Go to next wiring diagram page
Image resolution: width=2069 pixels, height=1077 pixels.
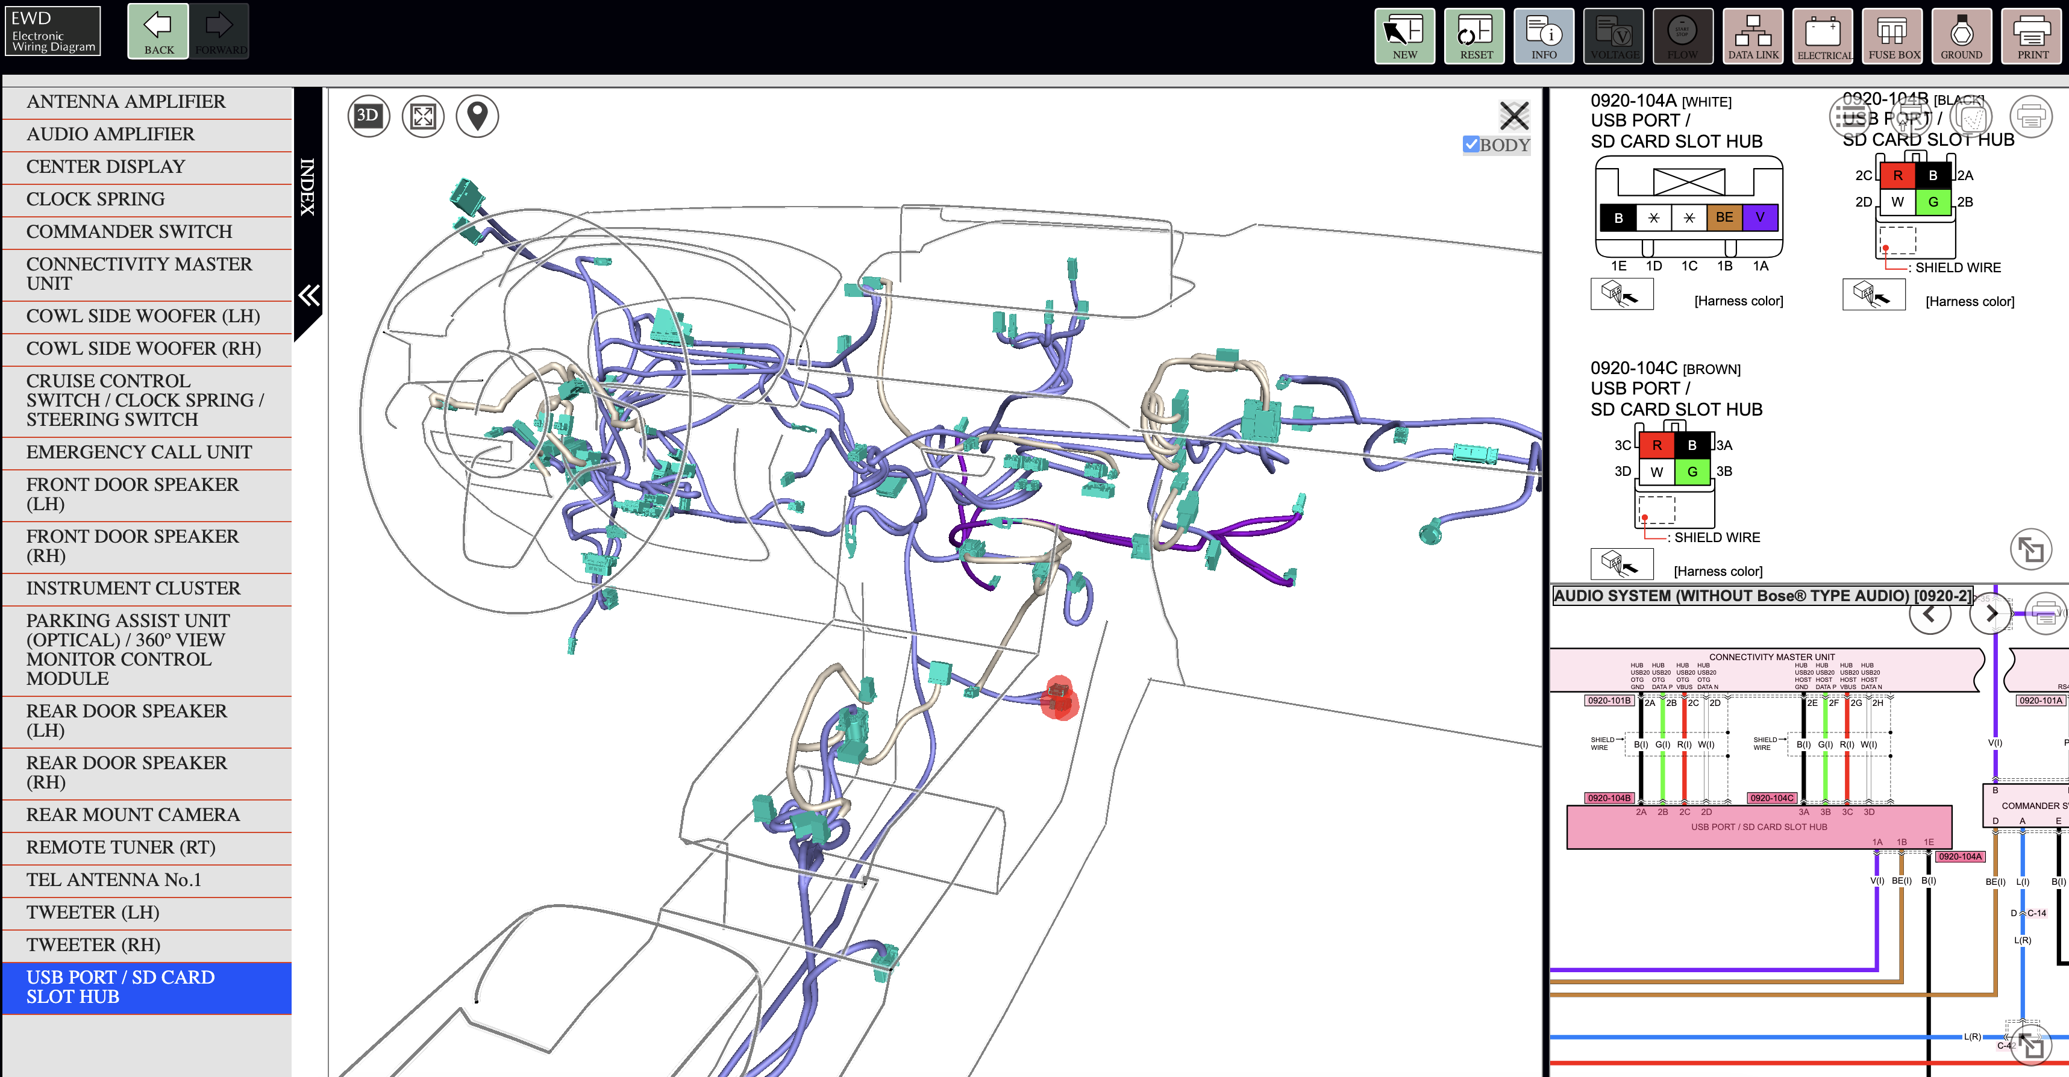point(1990,614)
